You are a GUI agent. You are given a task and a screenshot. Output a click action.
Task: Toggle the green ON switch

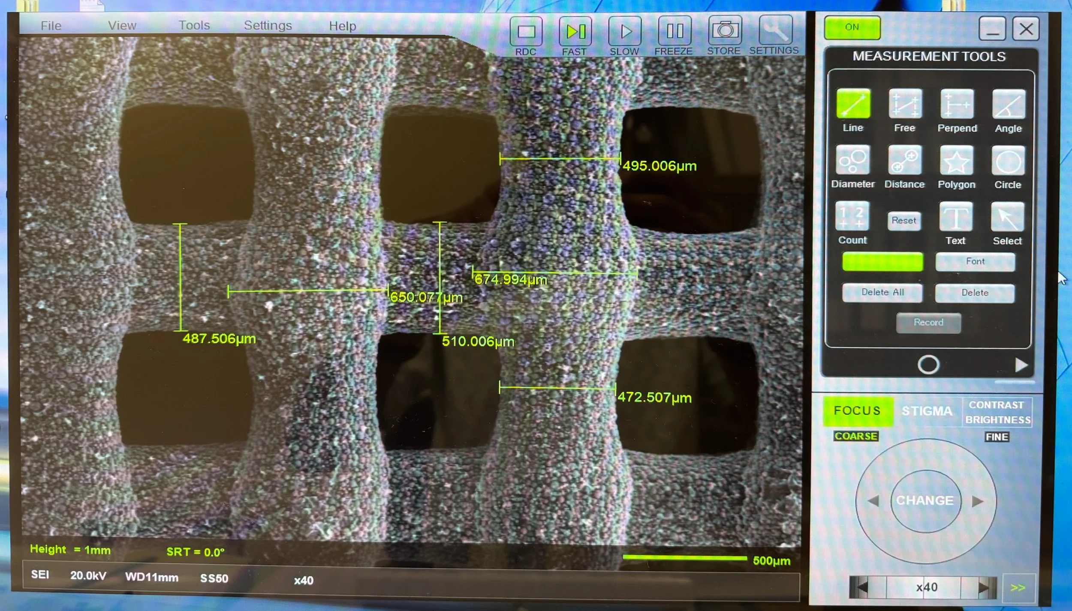[852, 27]
